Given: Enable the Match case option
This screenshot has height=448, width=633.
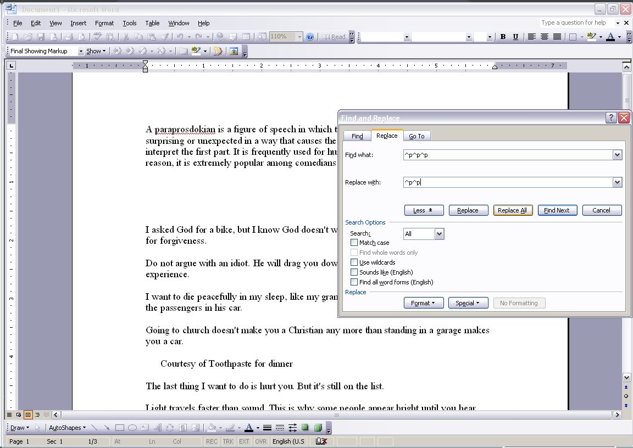Looking at the screenshot, I should [354, 243].
